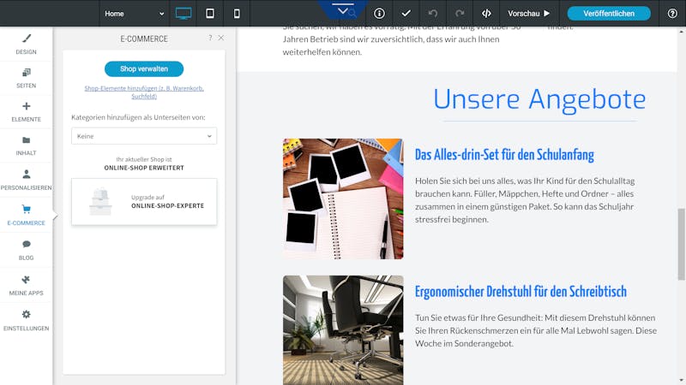
Task: Open the Blog section
Action: (x=27, y=250)
